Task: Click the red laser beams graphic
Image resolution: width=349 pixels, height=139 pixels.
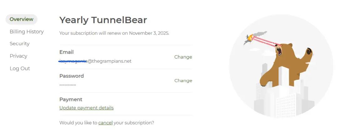Action: (x=266, y=41)
